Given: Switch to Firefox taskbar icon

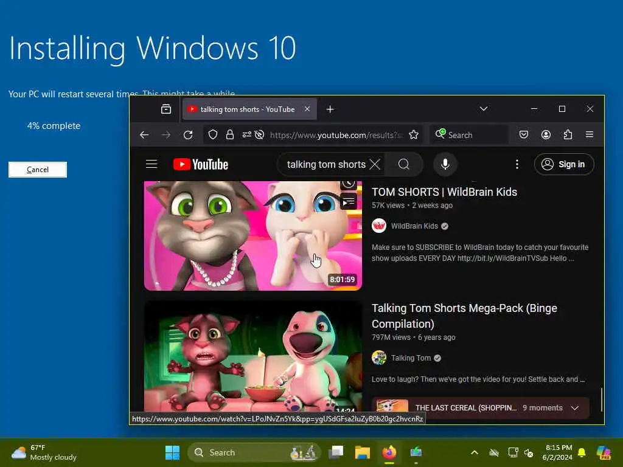Looking at the screenshot, I should tap(389, 452).
